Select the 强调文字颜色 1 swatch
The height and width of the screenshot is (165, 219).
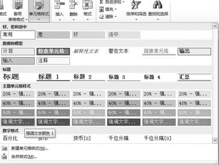click(18, 122)
